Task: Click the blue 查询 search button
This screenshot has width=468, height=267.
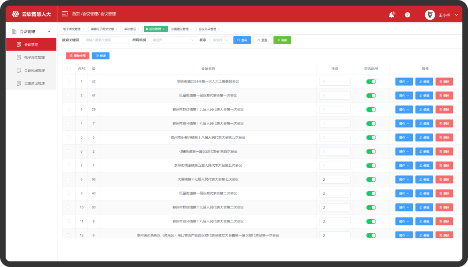Action: pos(242,40)
